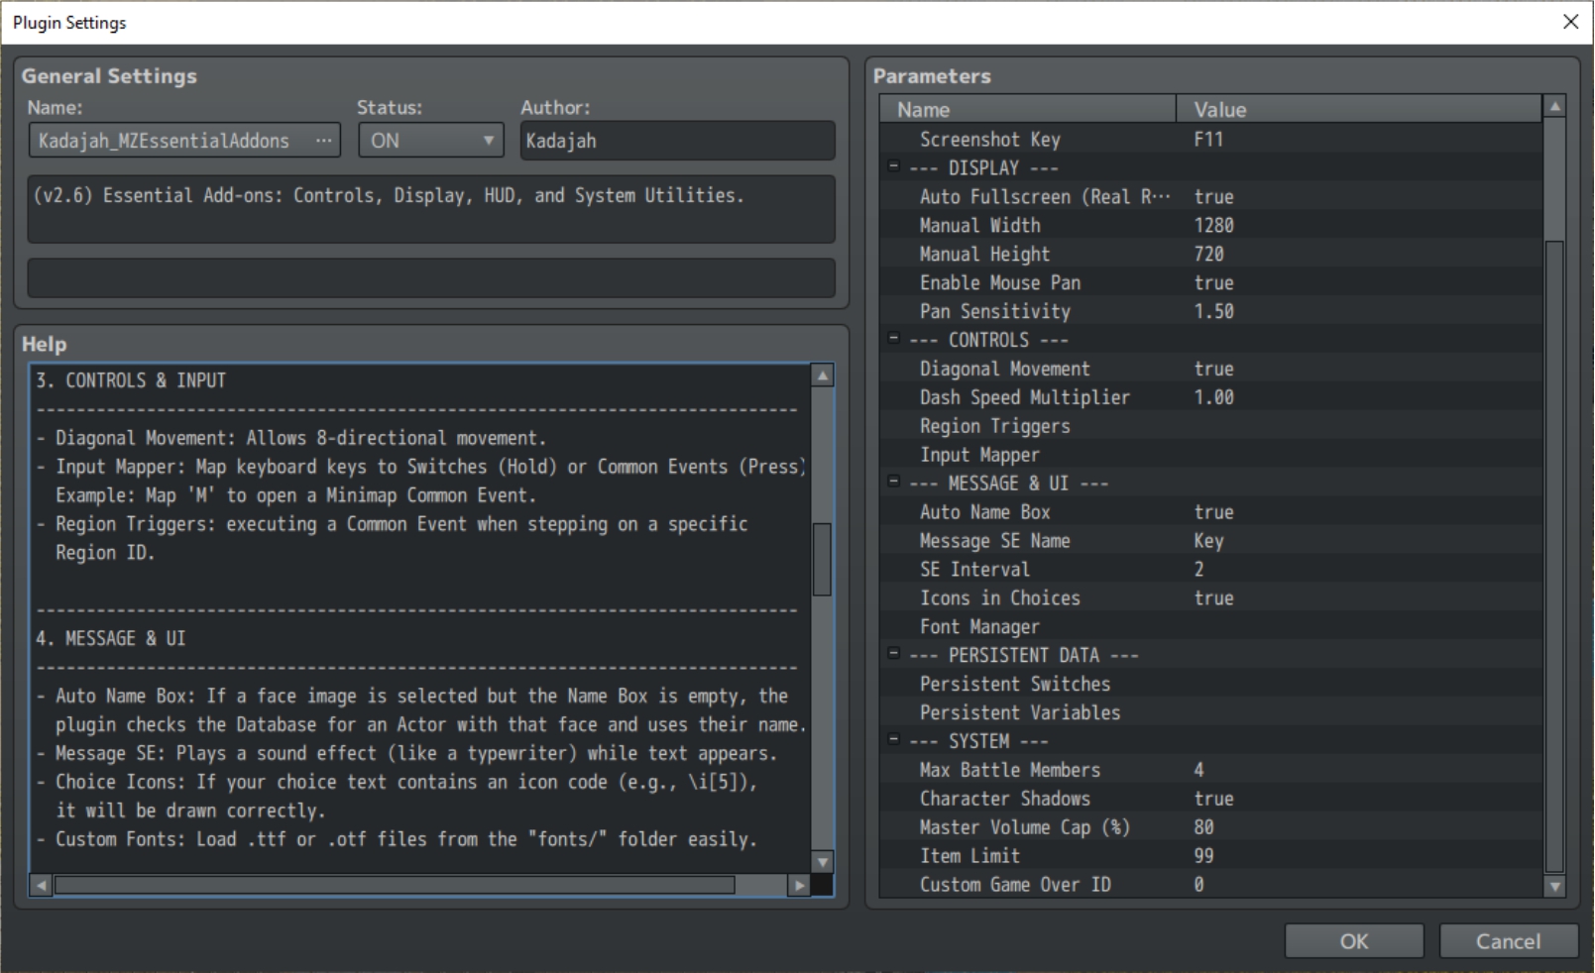Click the Name column header
This screenshot has width=1595, height=973.
click(1028, 109)
